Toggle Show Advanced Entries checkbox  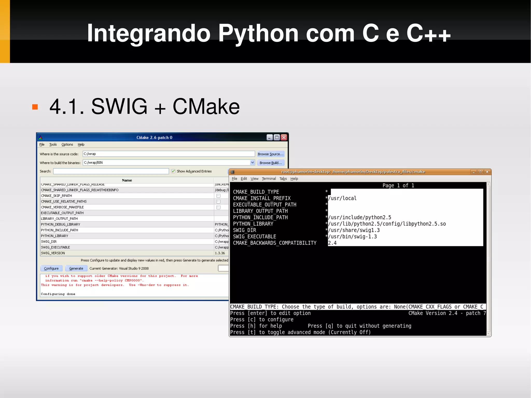(173, 171)
